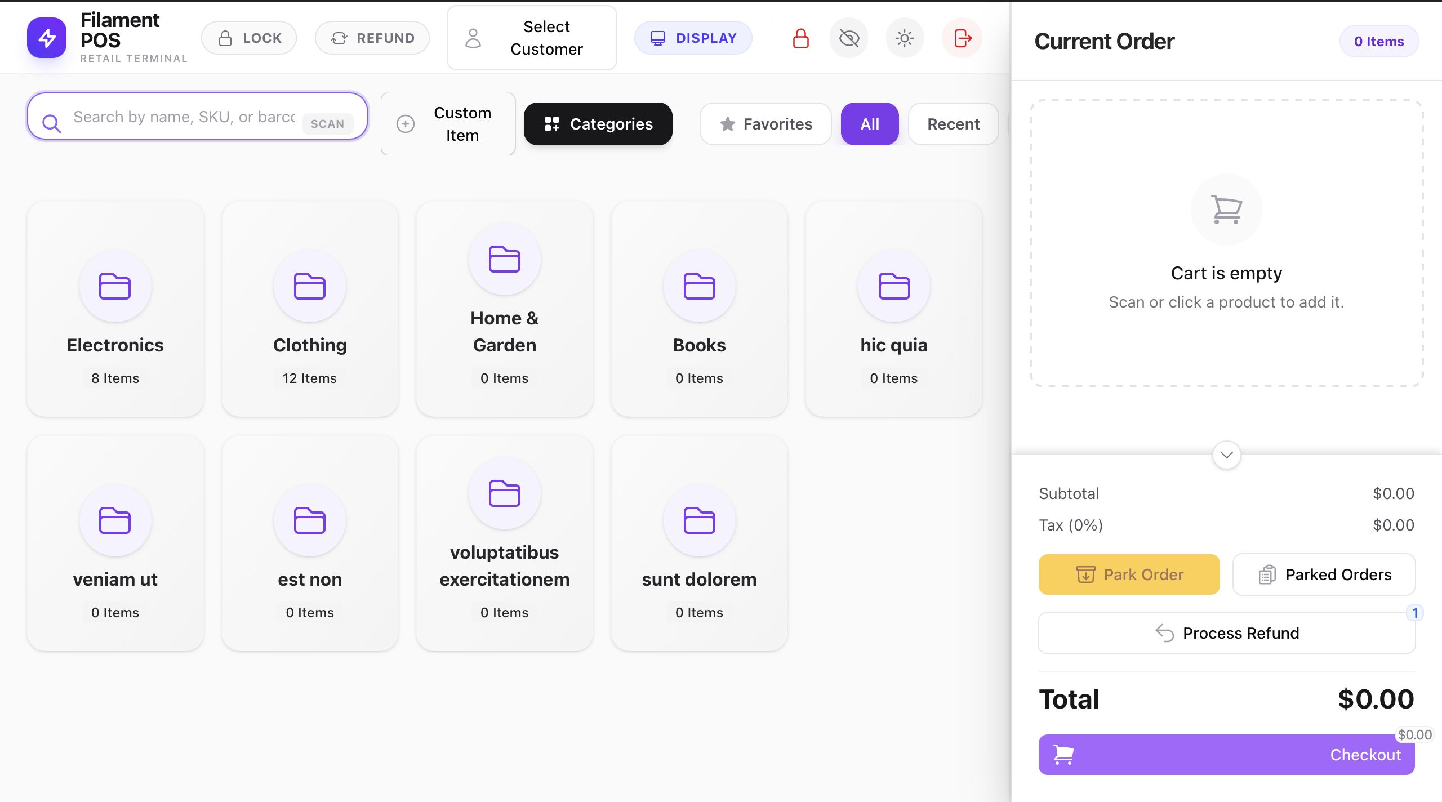Image resolution: width=1442 pixels, height=802 pixels.
Task: Open the Select Customer picker
Action: point(532,38)
